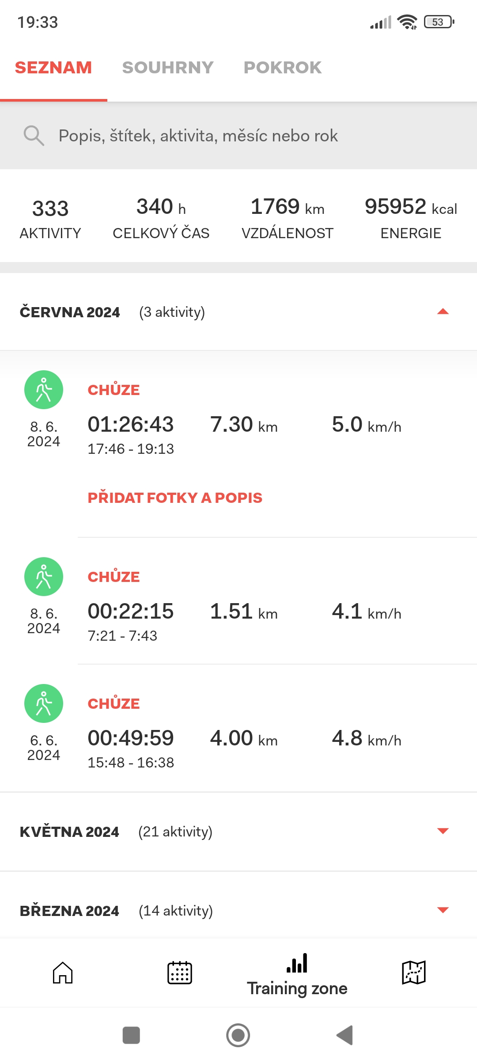Tap walking icon for 6. 6. 2024 activity
The image size is (477, 1064).
(x=44, y=703)
